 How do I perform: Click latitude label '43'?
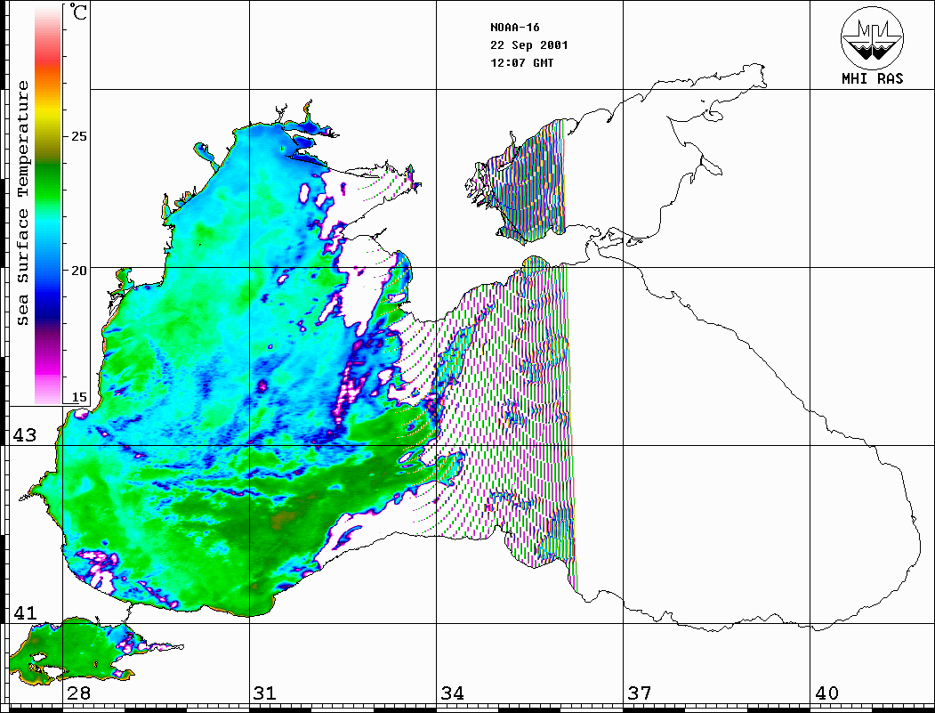click(x=24, y=435)
